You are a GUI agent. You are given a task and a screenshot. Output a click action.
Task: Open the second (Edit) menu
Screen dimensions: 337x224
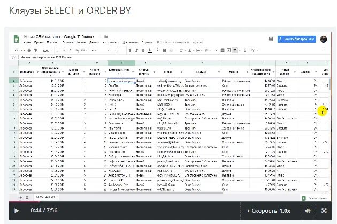39,43
